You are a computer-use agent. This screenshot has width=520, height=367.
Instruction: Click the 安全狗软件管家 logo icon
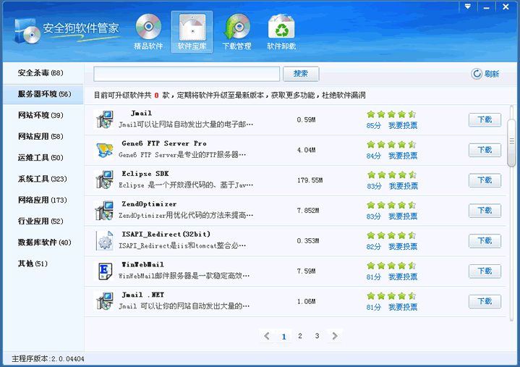(x=27, y=31)
